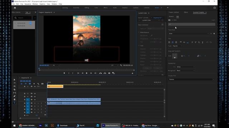Select the Ripple Edit tool
The width and height of the screenshot is (229, 128).
pyautogui.click(x=14, y=86)
